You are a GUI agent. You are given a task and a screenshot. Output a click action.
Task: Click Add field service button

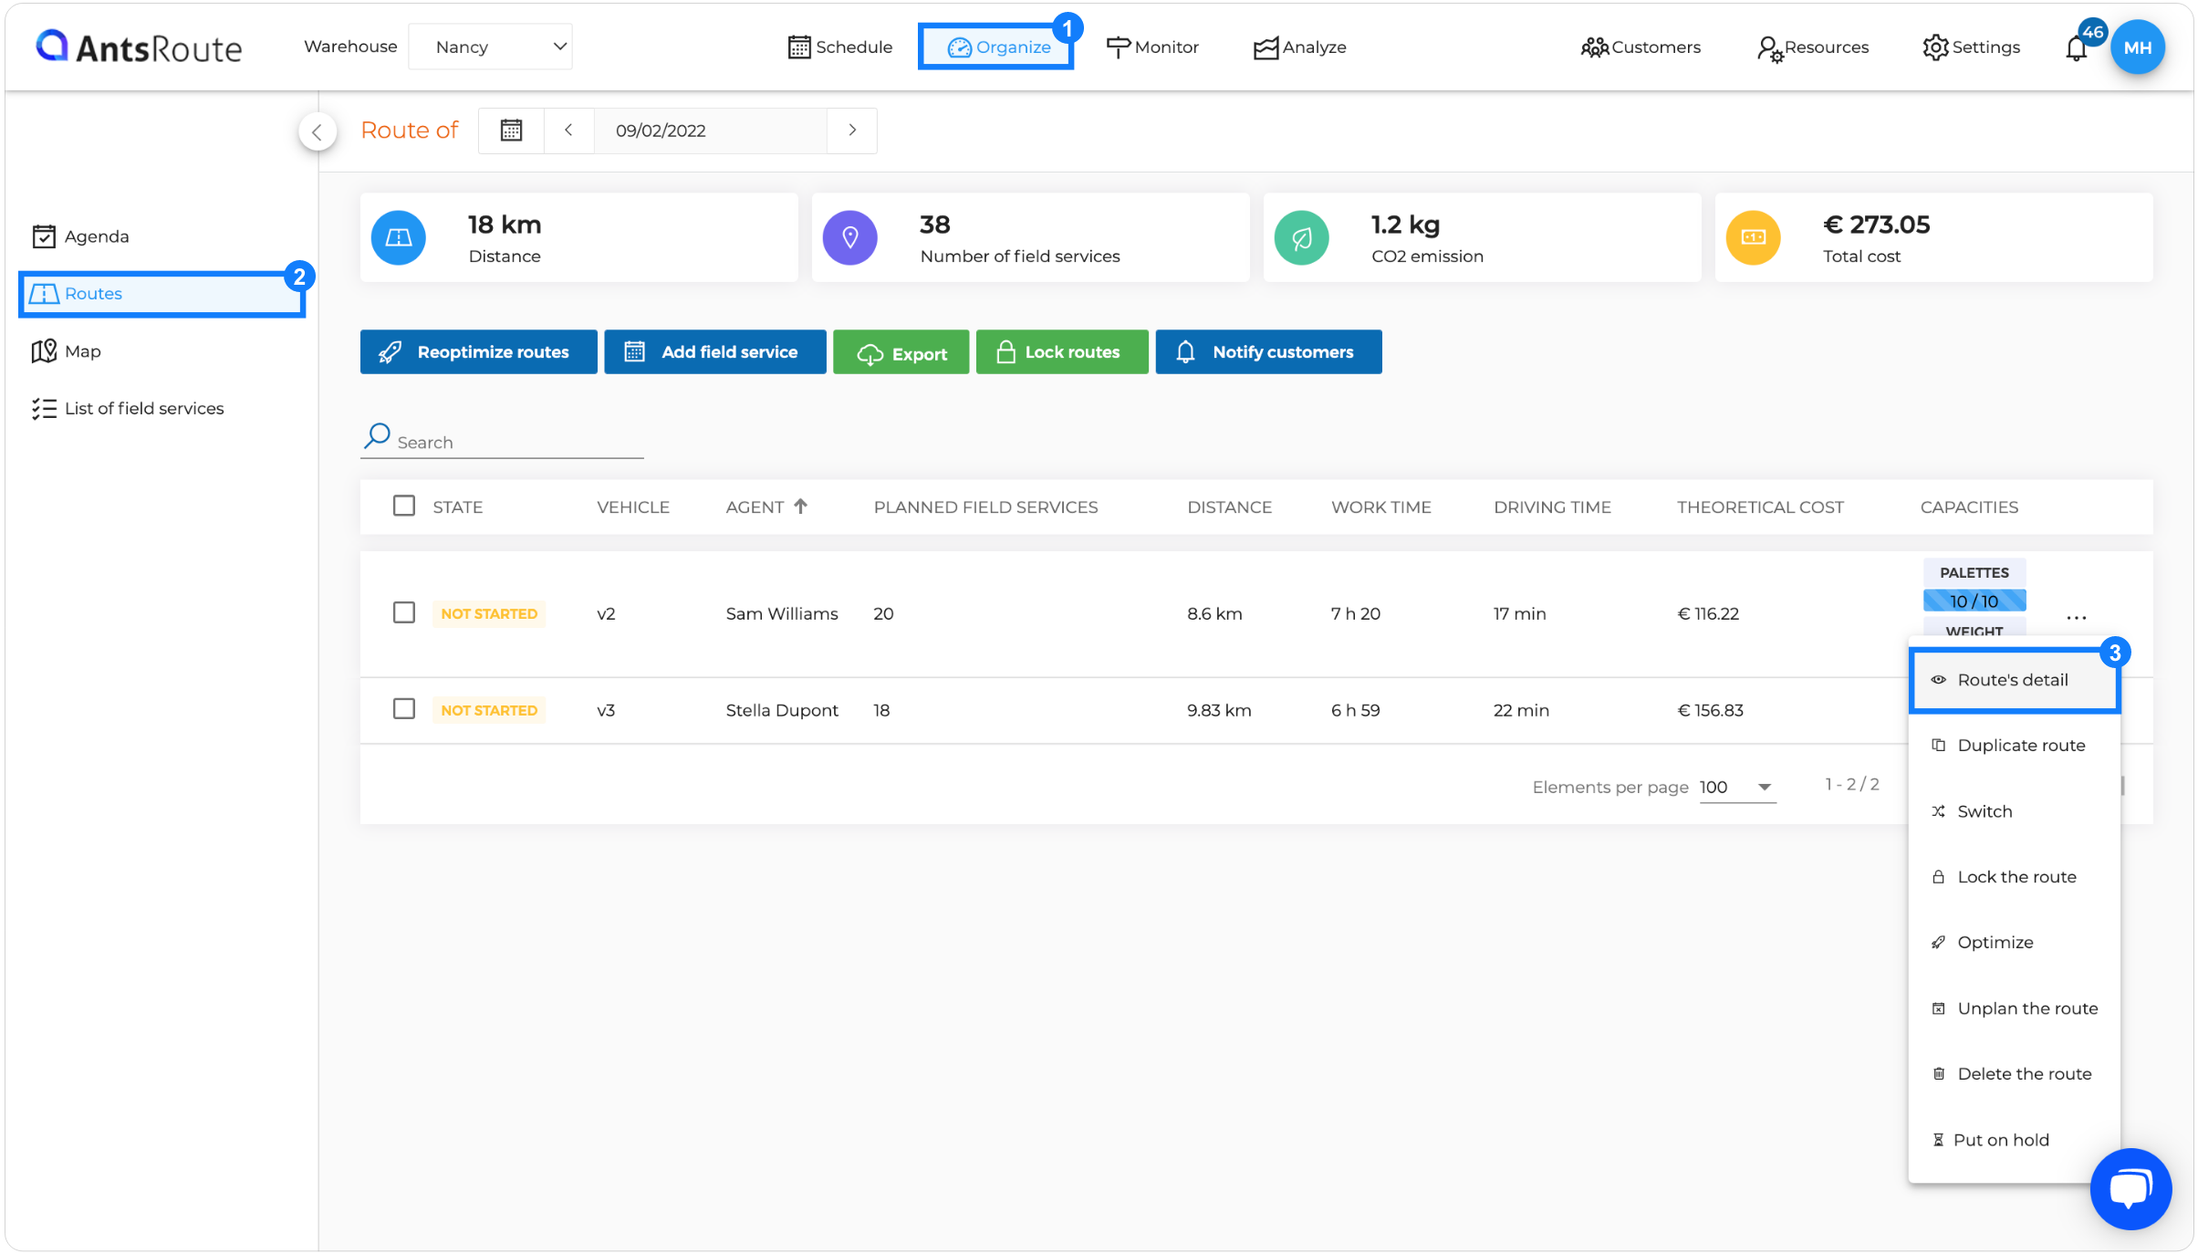click(714, 352)
